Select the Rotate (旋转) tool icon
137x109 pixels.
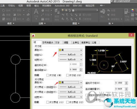[x=4, y=10]
